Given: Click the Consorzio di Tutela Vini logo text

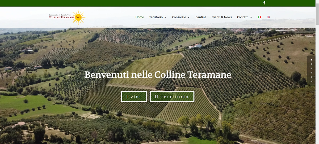Looking at the screenshot, I should (60, 15).
